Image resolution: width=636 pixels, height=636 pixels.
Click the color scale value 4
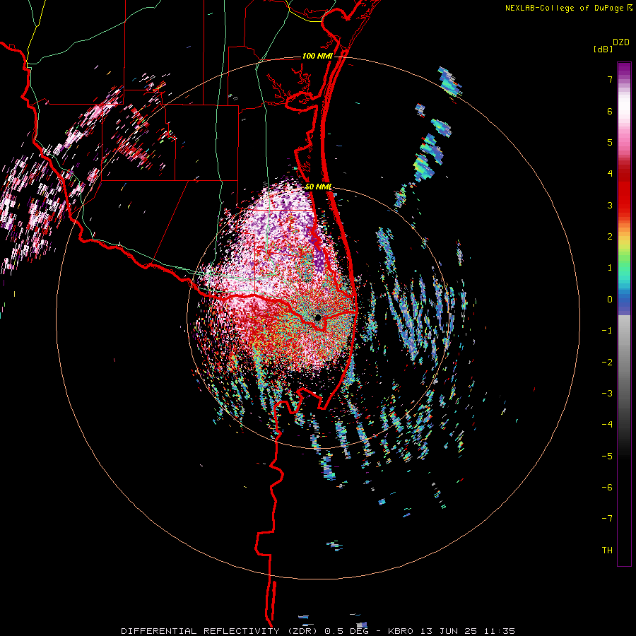click(610, 174)
